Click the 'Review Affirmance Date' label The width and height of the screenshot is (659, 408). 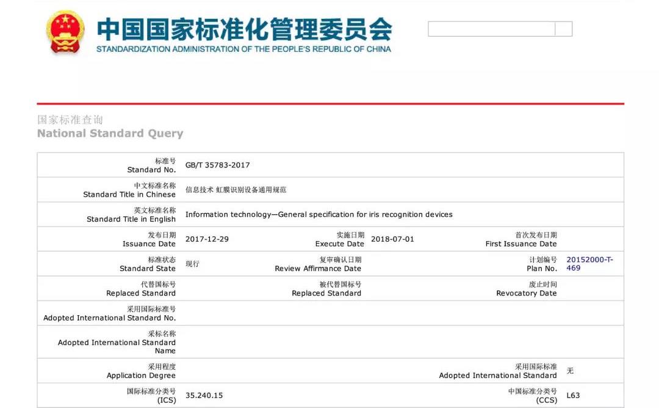(318, 269)
